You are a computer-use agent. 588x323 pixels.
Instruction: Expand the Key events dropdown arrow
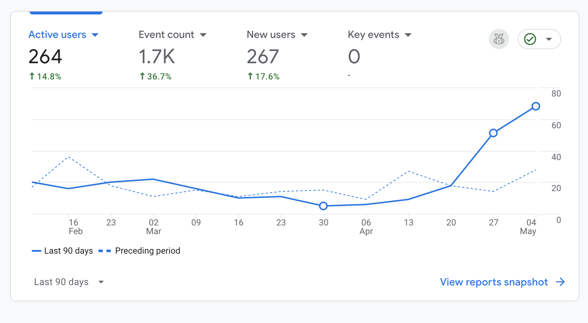coord(408,35)
